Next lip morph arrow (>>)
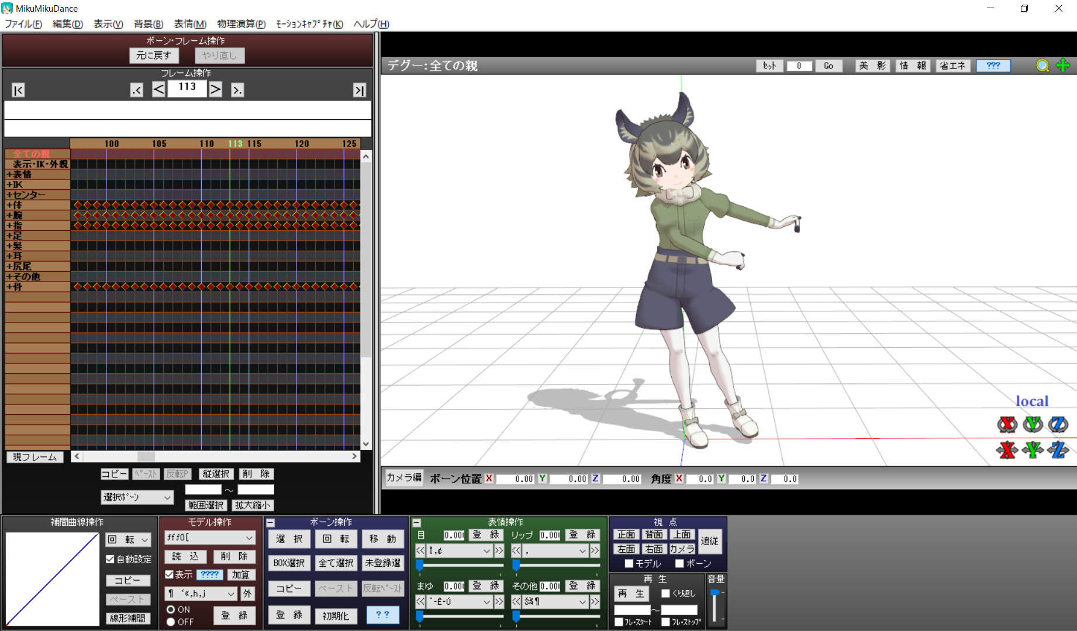 595,550
